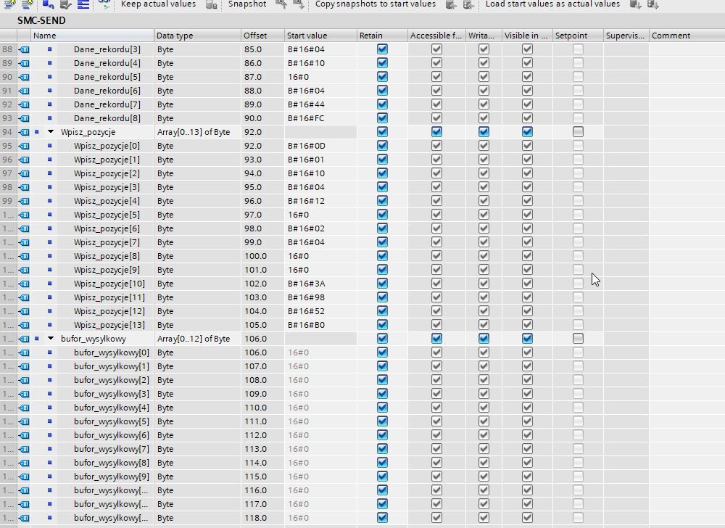
Task: Click the tag icon of Dane_rekordu[5] row
Action: 24,77
